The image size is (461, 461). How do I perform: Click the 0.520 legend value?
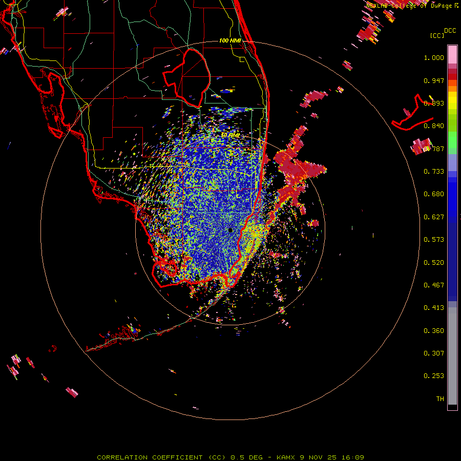point(434,263)
